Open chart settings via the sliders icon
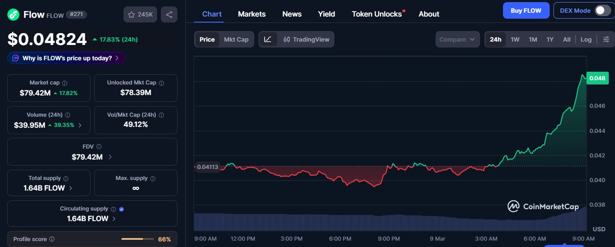This screenshot has width=615, height=247. tap(606, 39)
